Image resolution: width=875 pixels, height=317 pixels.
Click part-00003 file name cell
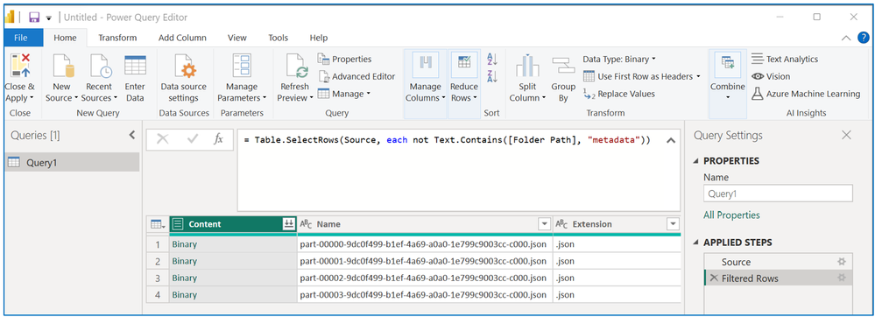tap(425, 295)
